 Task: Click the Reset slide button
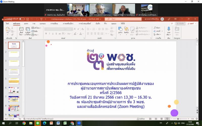[35, 31]
